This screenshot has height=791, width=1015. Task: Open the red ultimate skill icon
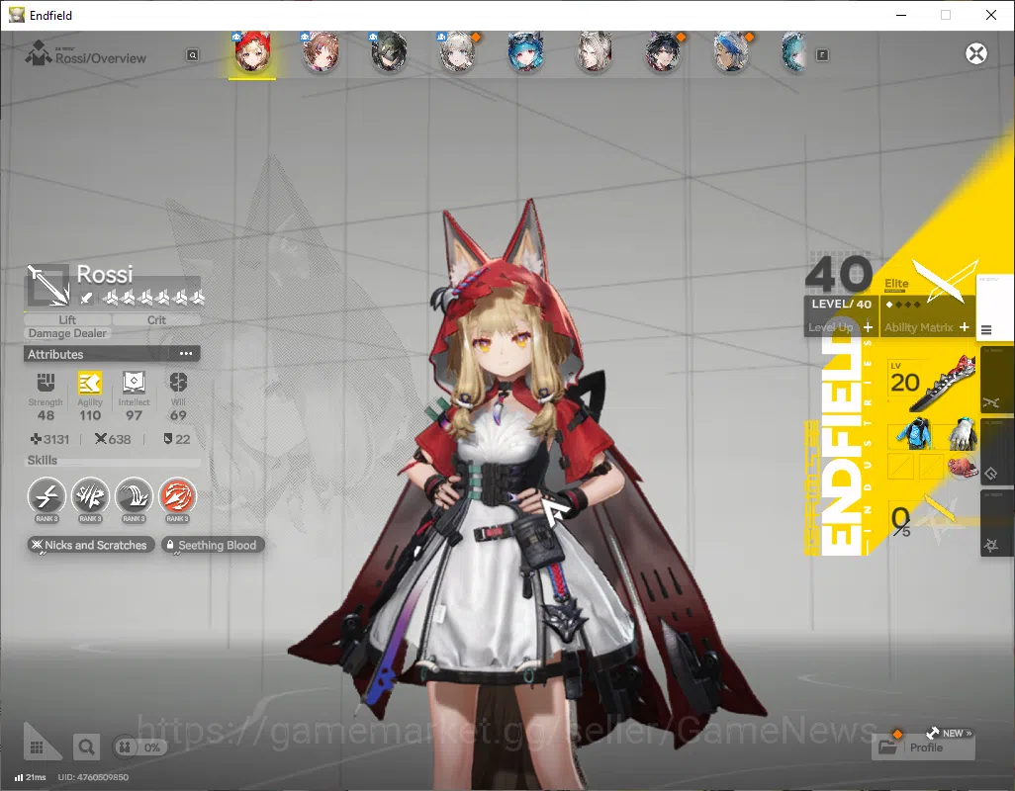point(177,496)
